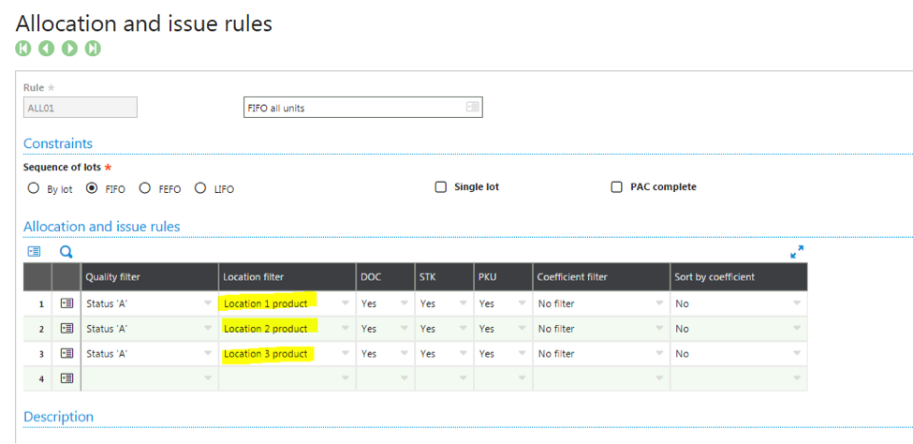Click the Location filter column header

[x=287, y=276]
